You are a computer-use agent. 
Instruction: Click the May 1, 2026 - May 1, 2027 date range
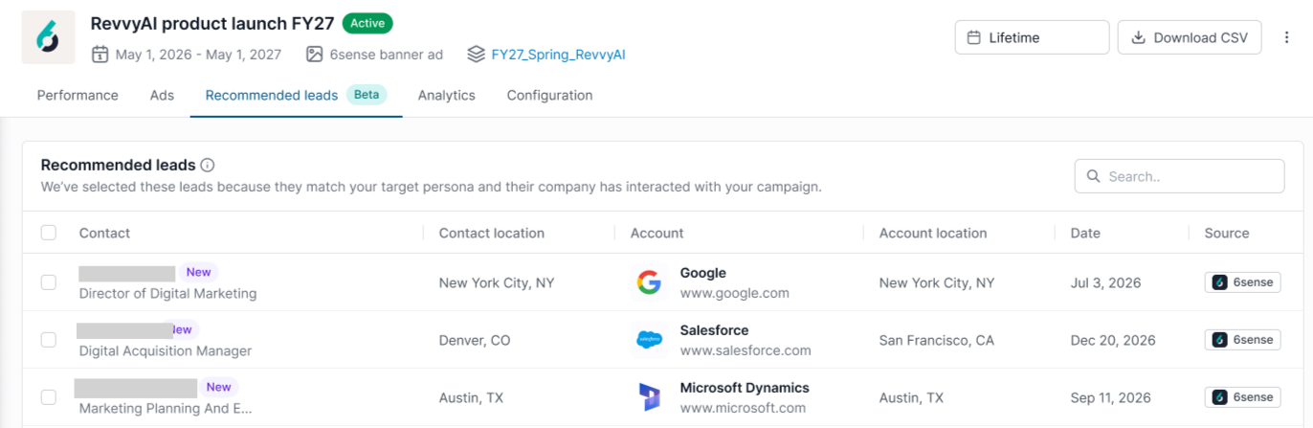(199, 55)
